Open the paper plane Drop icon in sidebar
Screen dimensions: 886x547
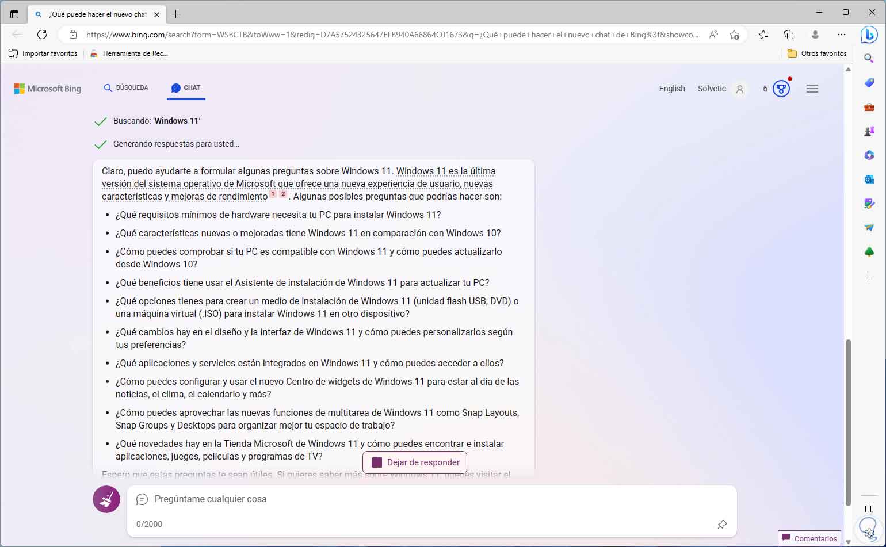click(869, 228)
